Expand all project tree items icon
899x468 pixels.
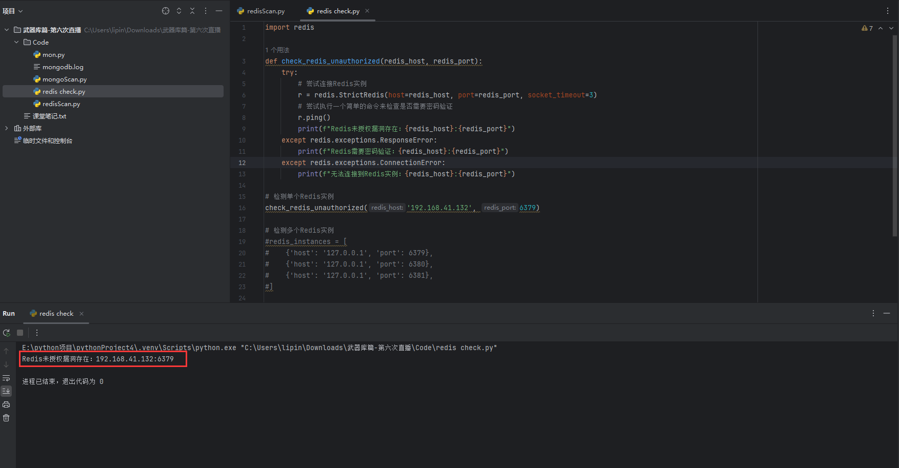pyautogui.click(x=179, y=11)
